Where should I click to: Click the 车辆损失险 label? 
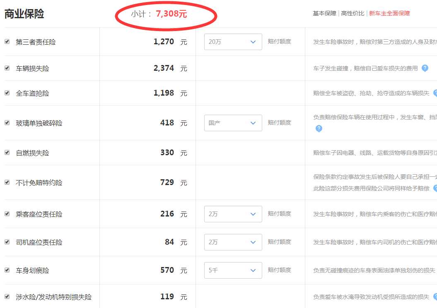(32, 68)
